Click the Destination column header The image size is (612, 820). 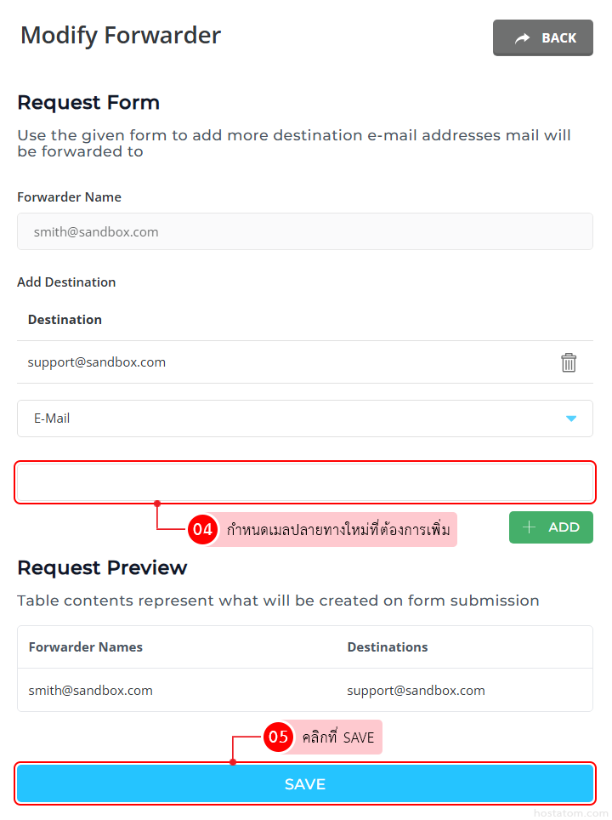(65, 320)
